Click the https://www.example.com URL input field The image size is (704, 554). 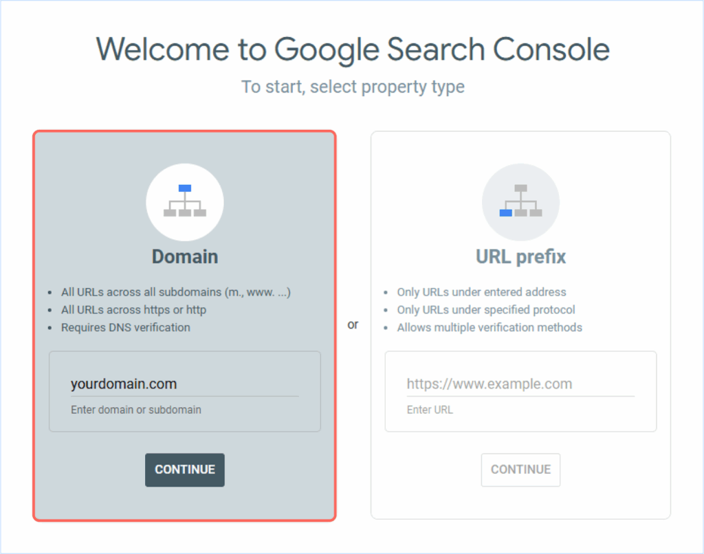click(x=520, y=384)
